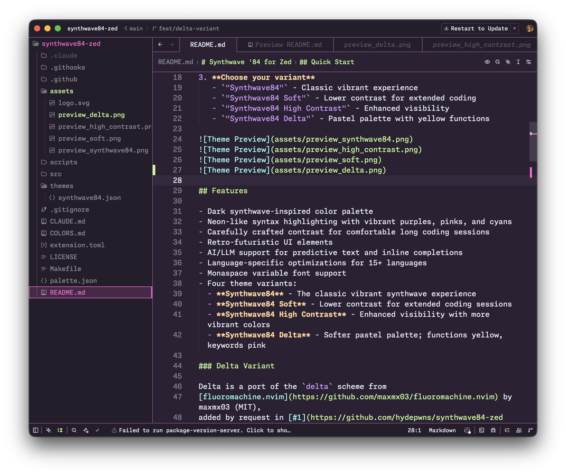Open the Copilot edit prediction icon
The width and height of the screenshot is (566, 475).
[x=467, y=430]
